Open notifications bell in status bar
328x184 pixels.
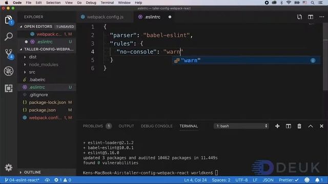[x=319, y=180]
